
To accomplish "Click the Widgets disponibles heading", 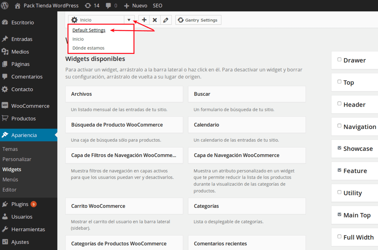I will click(x=95, y=59).
